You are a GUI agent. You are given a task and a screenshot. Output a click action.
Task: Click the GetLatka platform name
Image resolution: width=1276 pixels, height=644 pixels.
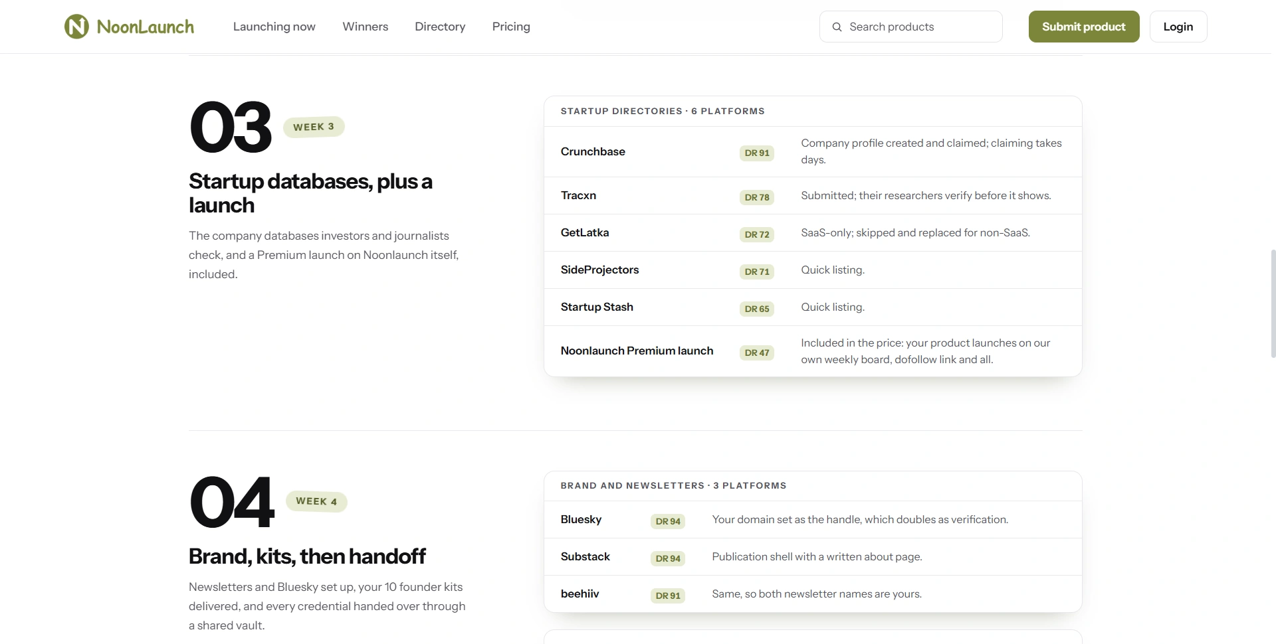(x=585, y=232)
